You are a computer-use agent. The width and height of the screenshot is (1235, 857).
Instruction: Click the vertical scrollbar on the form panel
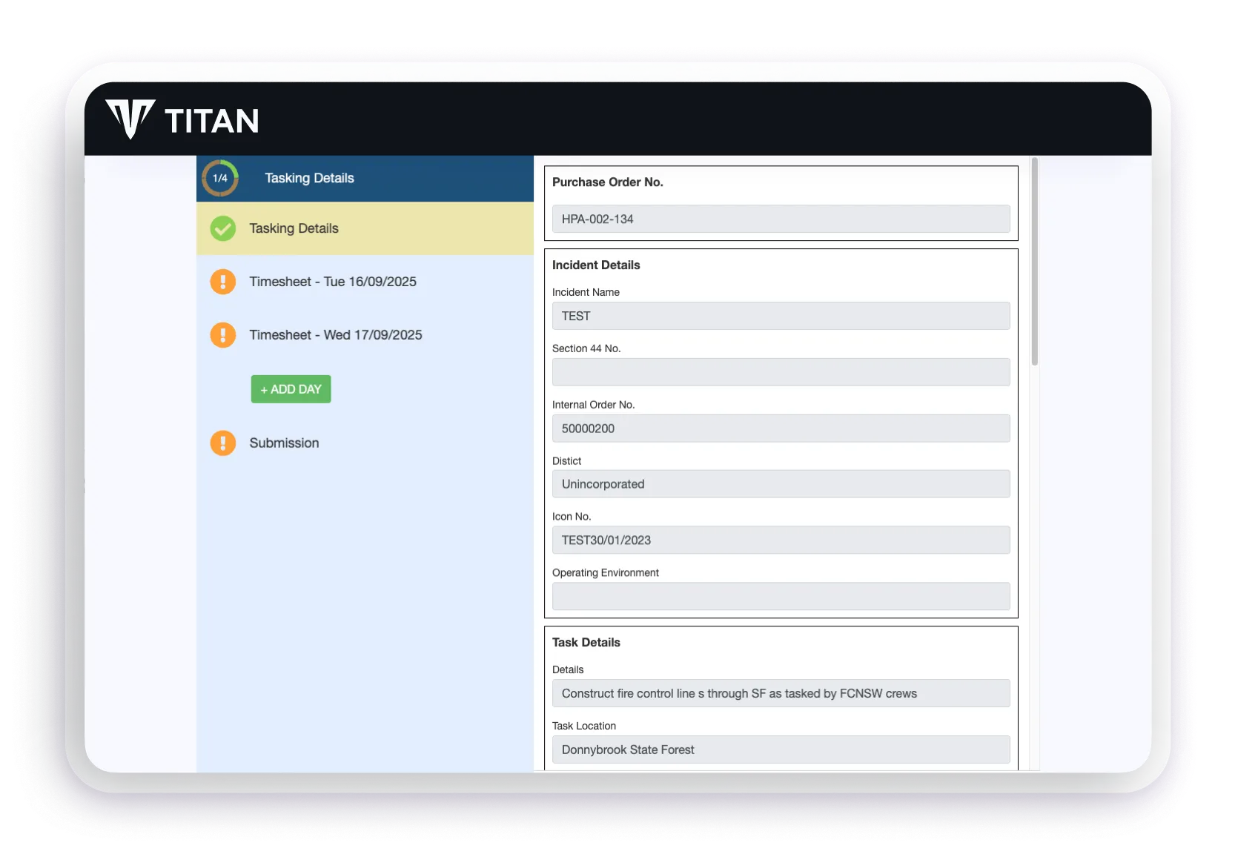(x=1033, y=263)
